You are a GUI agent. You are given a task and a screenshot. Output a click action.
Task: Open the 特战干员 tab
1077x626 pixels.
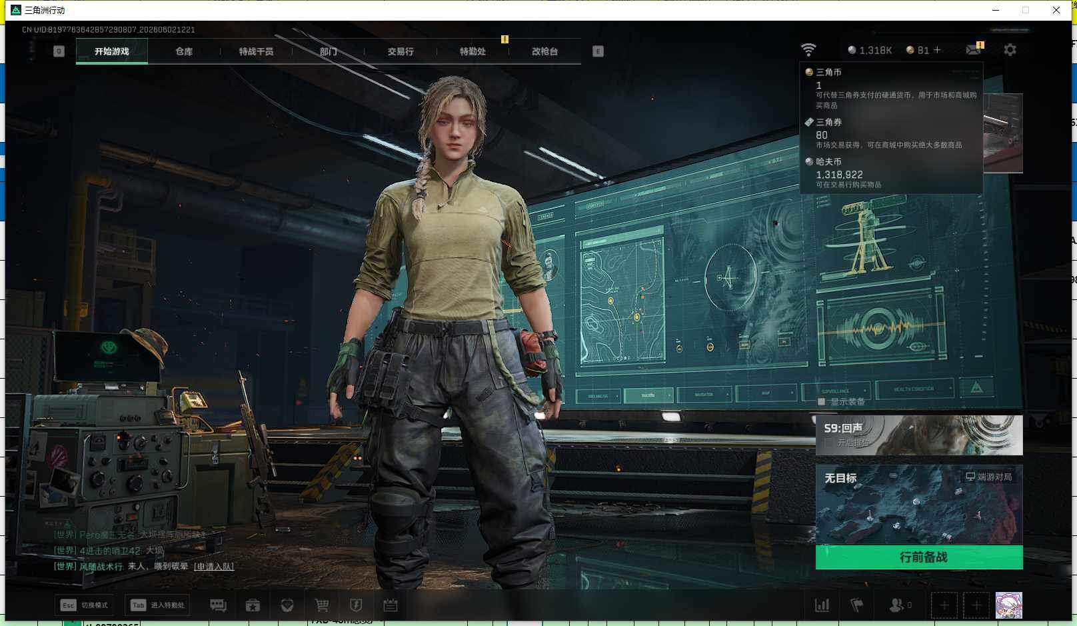coord(256,51)
